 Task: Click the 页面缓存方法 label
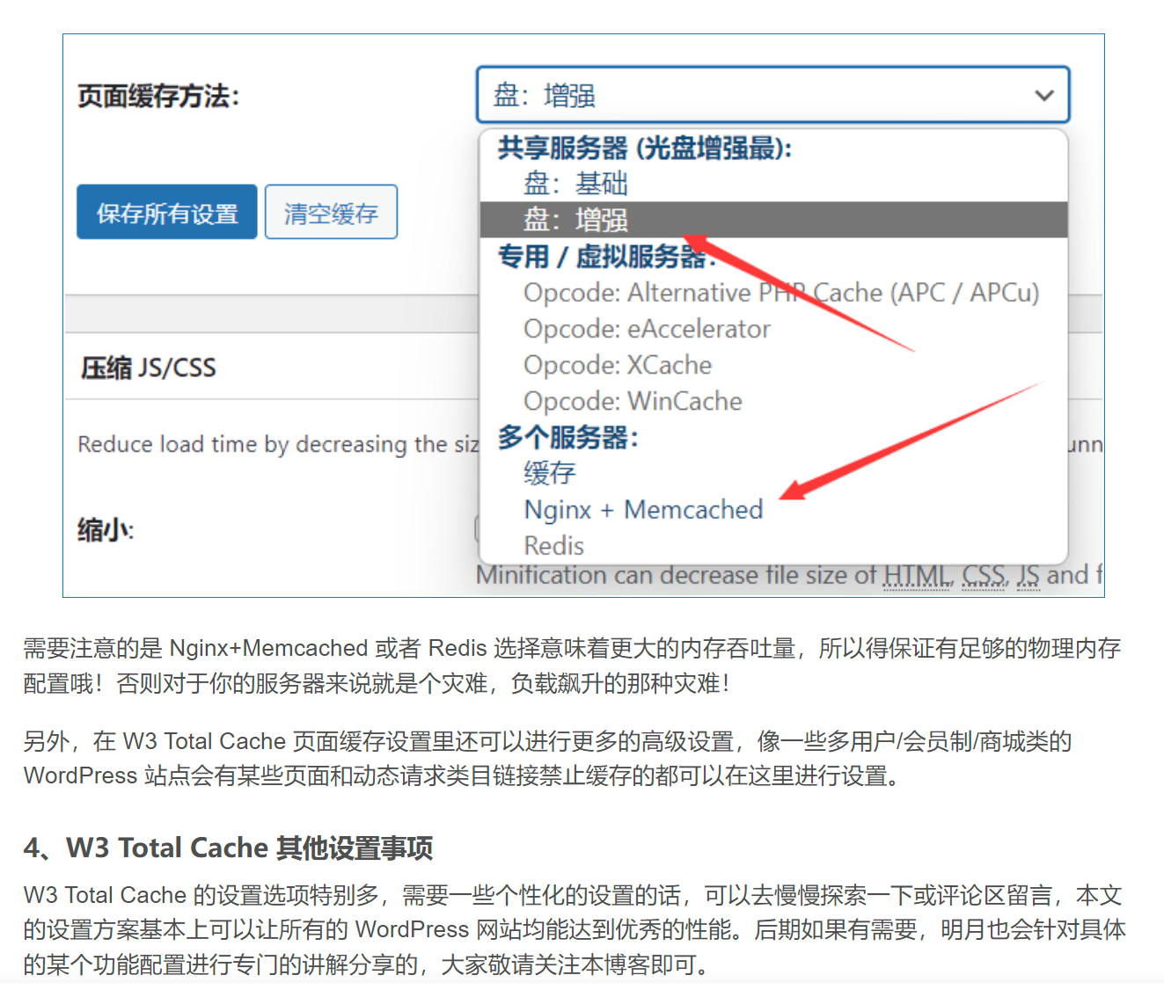[158, 96]
